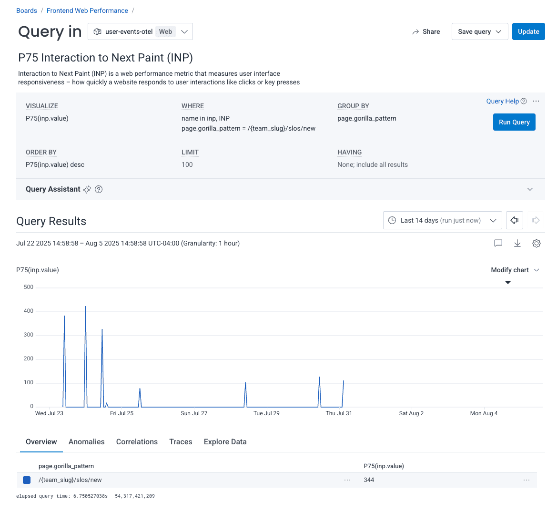557x512 pixels.
Task: Open query builder more options ellipsis
Action: coord(536,101)
